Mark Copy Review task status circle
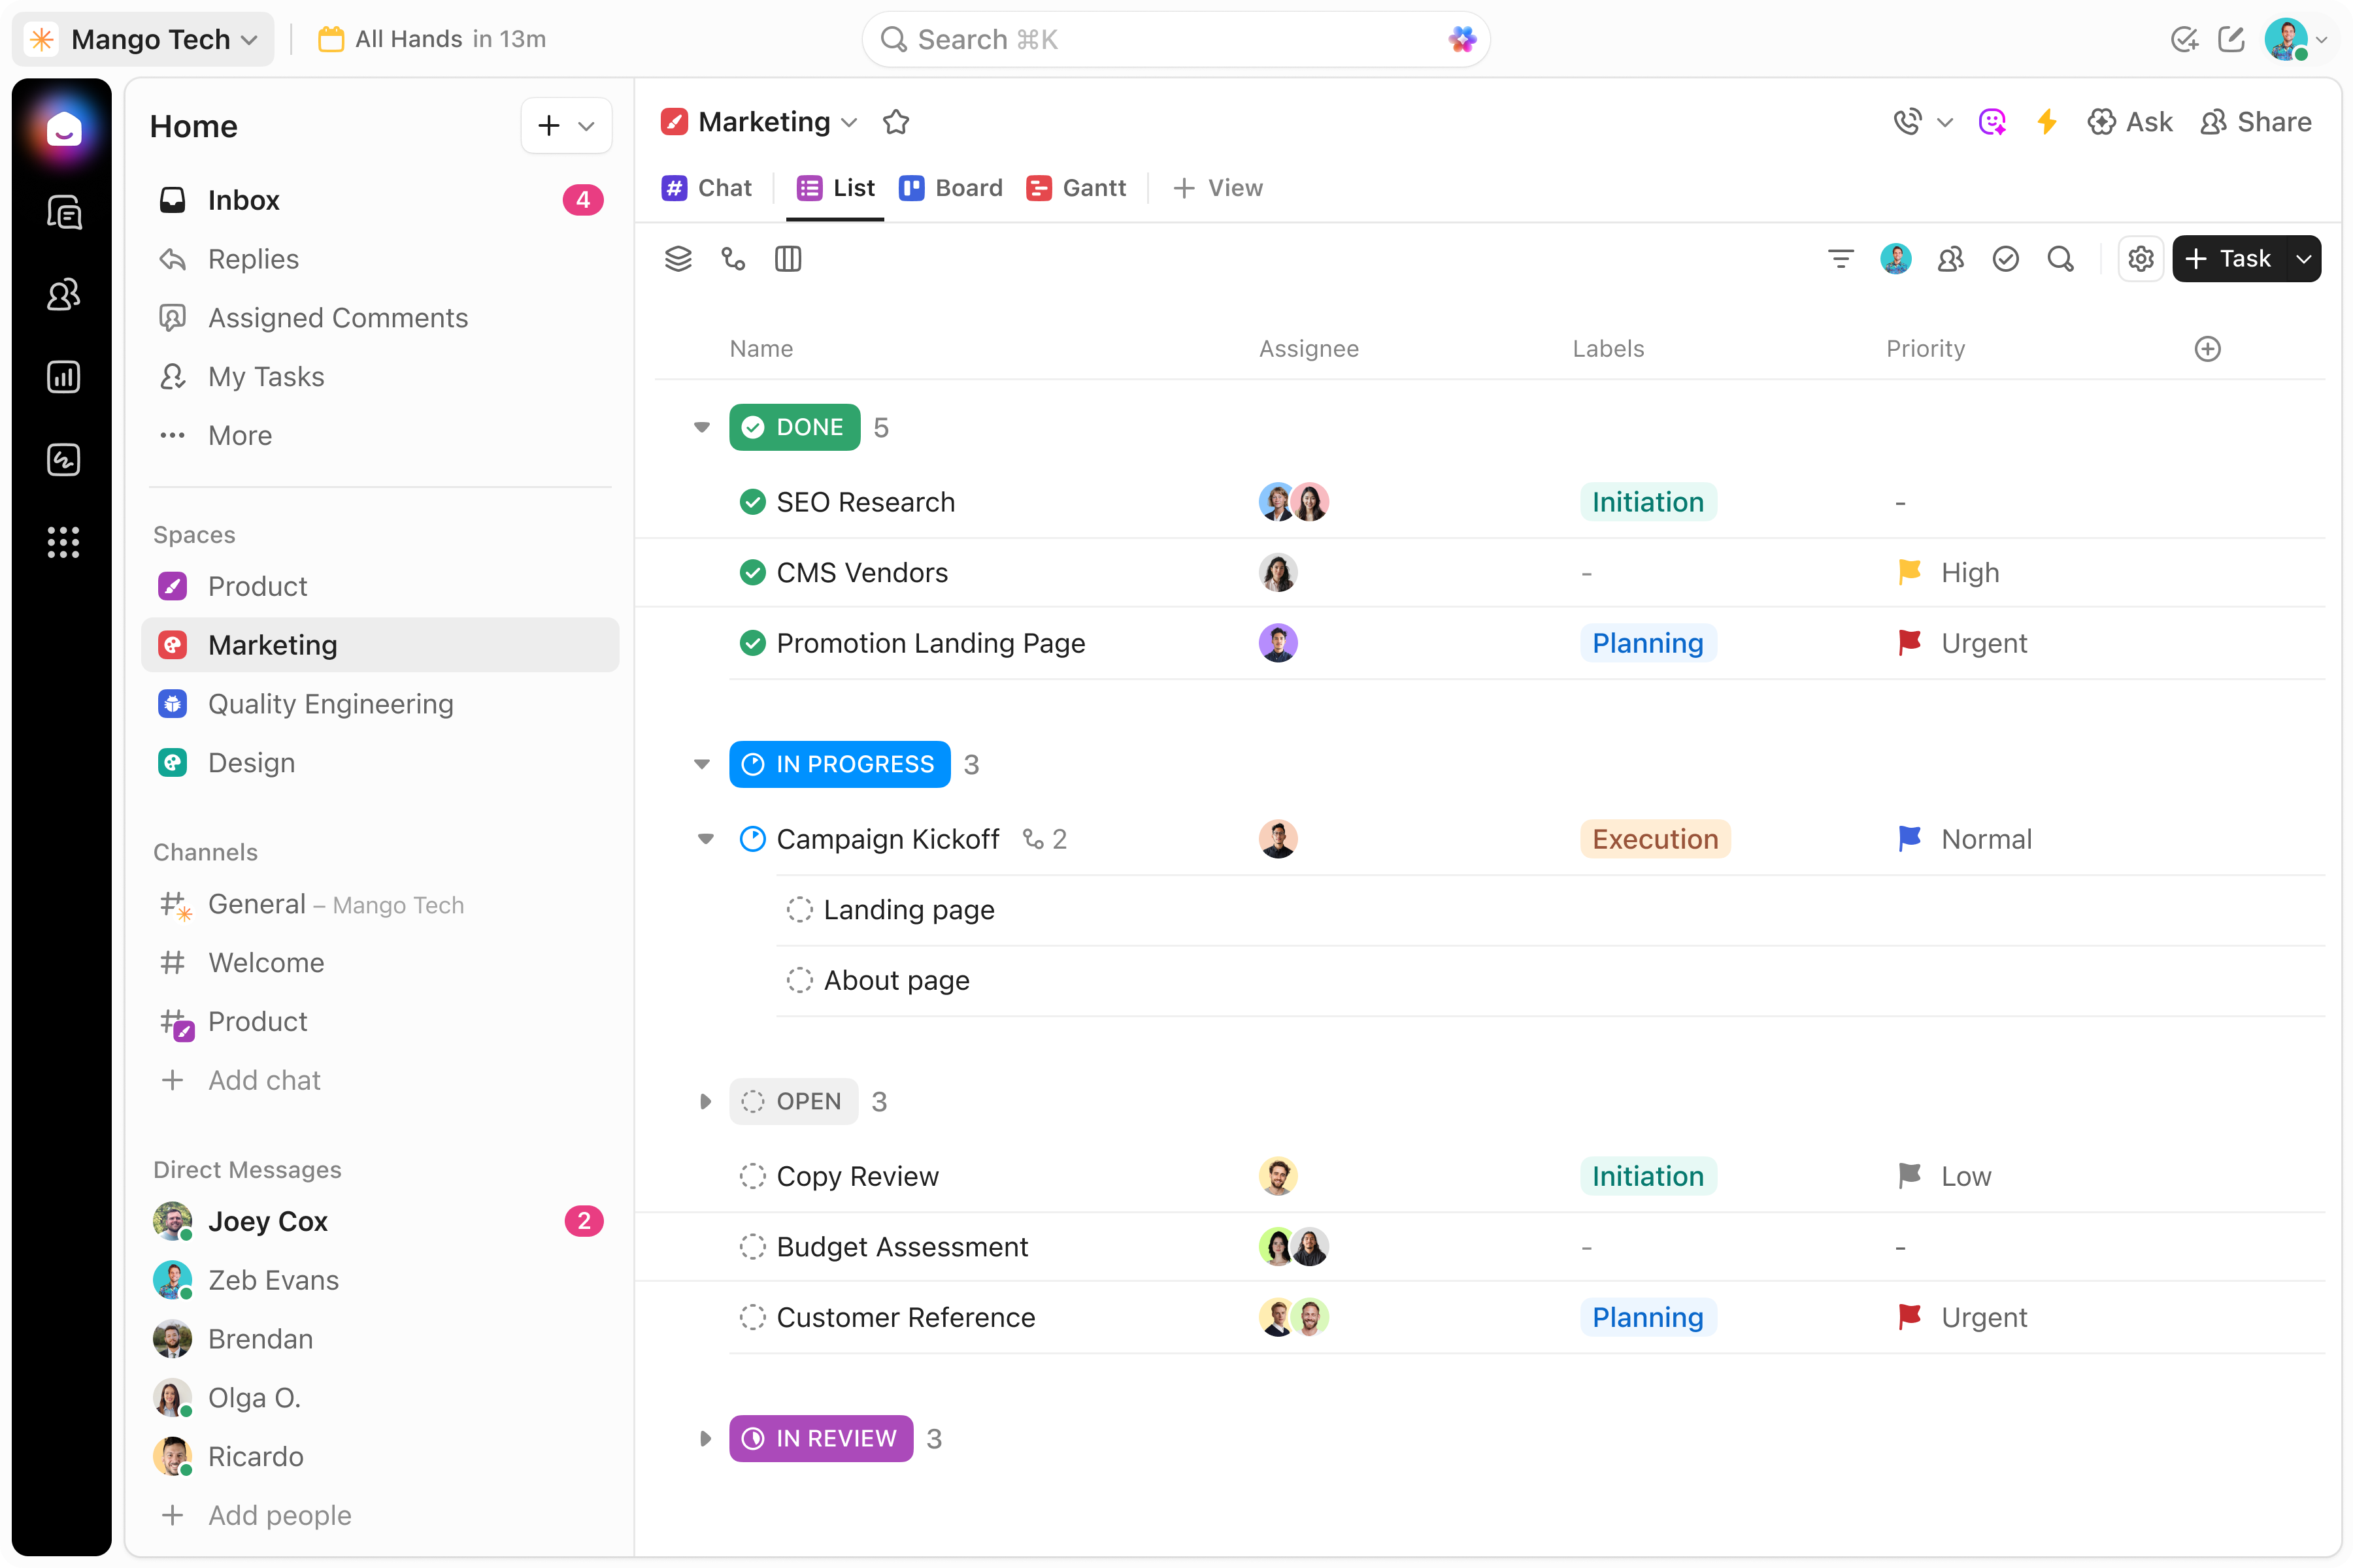Screen dimensions: 2353x1568 pos(752,1176)
